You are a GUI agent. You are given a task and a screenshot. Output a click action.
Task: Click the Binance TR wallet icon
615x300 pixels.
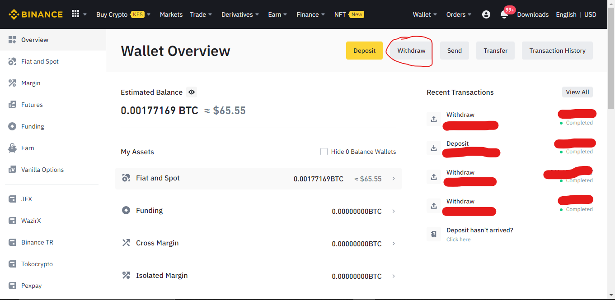12,242
